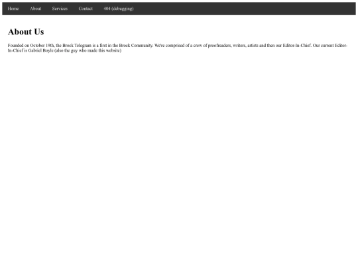Go to the About page link
This screenshot has height=268, width=358.
tap(36, 9)
